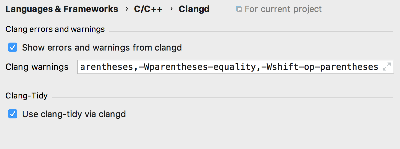Go to the 'C/C++' breadcrumb item

(x=148, y=9)
